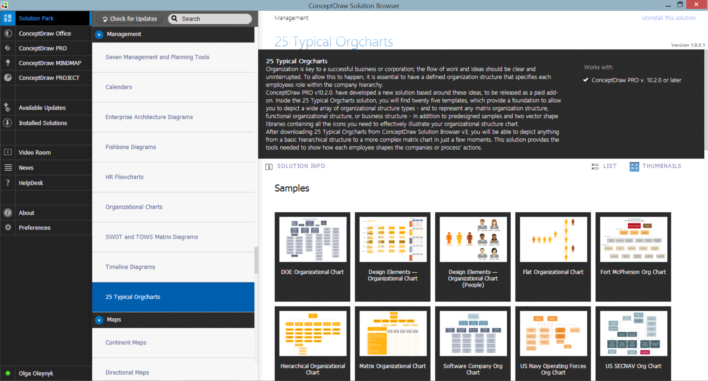Click the Solution Park grid icon
The width and height of the screenshot is (708, 381).
(8, 18)
